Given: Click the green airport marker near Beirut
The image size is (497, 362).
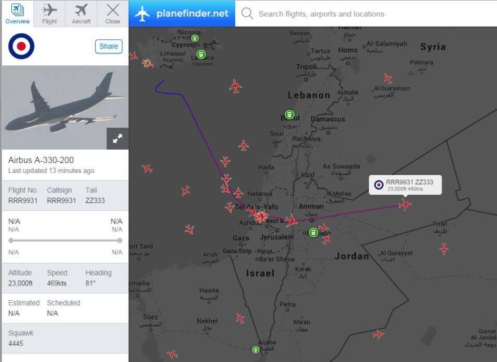Looking at the screenshot, I should point(289,115).
